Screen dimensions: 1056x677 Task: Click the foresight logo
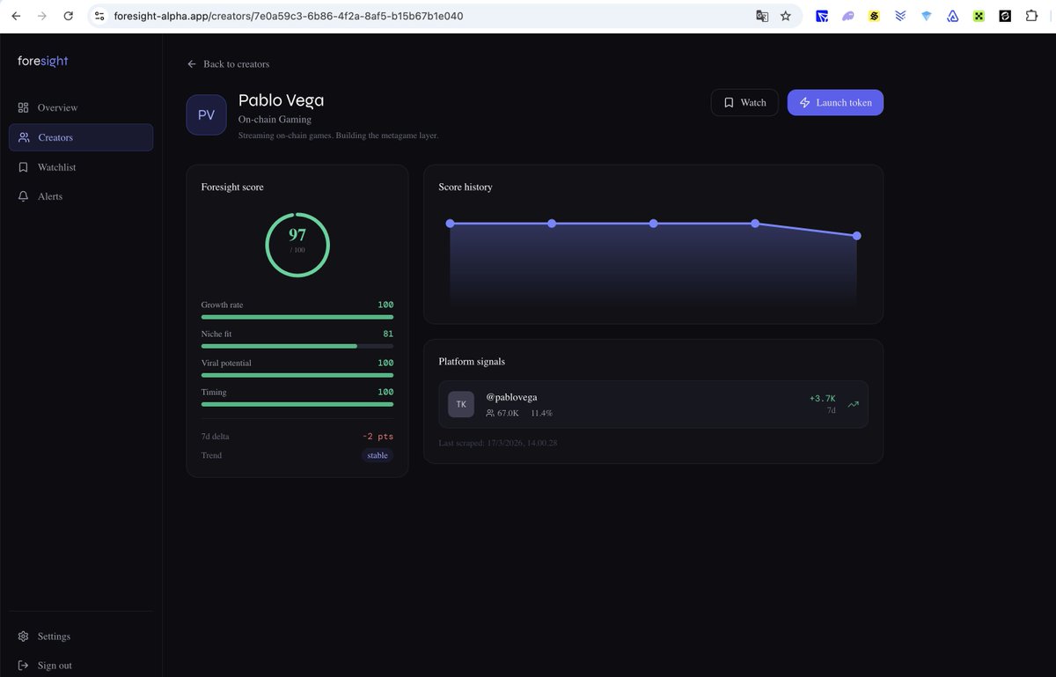point(42,61)
